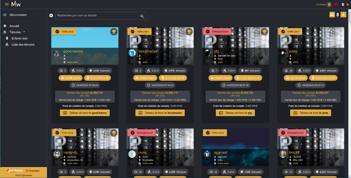
Task: Click the search magnifier icon
Action: pyautogui.click(x=142, y=16)
